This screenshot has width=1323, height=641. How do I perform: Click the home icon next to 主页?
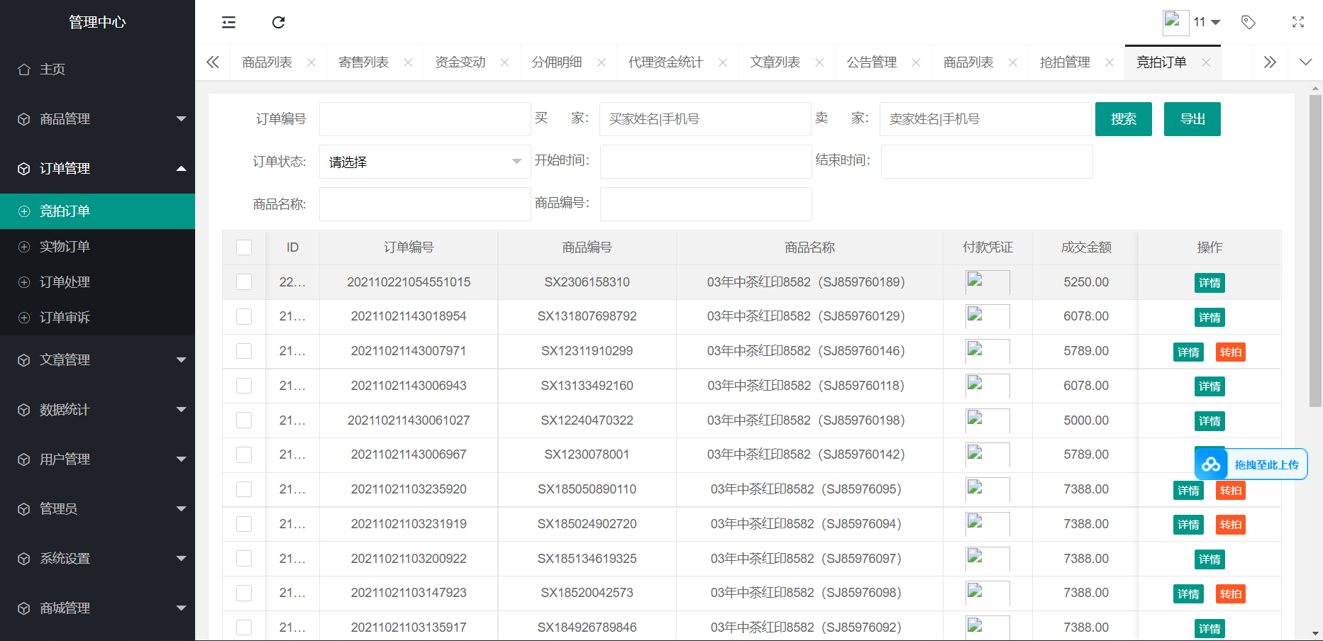coord(24,69)
